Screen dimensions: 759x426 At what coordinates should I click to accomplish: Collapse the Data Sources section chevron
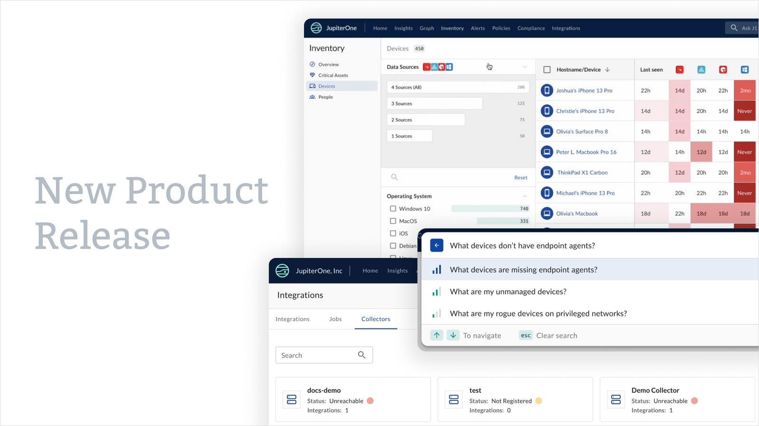point(525,67)
